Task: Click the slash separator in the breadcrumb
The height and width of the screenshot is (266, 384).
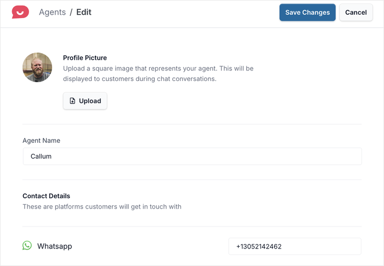Action: click(x=71, y=12)
